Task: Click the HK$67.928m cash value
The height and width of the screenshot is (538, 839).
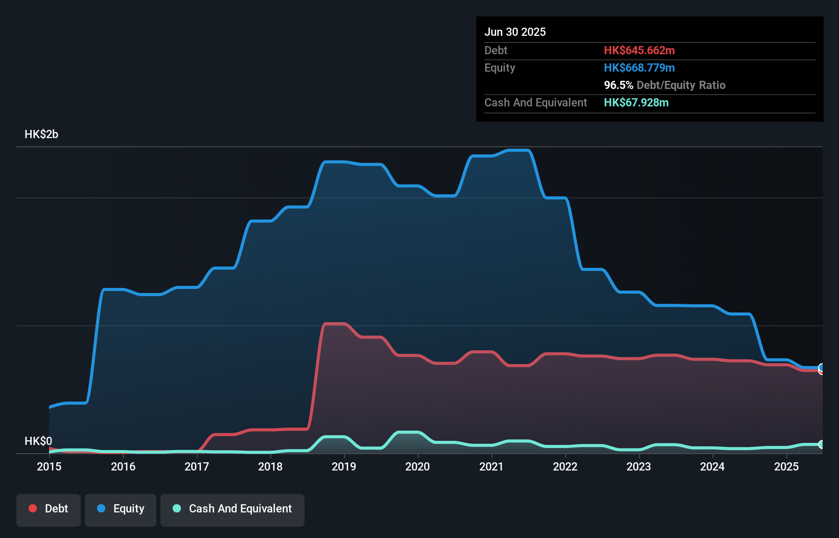Action: (636, 102)
